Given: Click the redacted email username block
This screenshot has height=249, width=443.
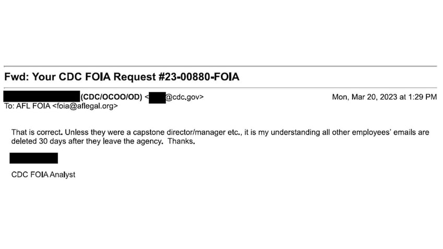Looking at the screenshot, I should coord(157,98).
